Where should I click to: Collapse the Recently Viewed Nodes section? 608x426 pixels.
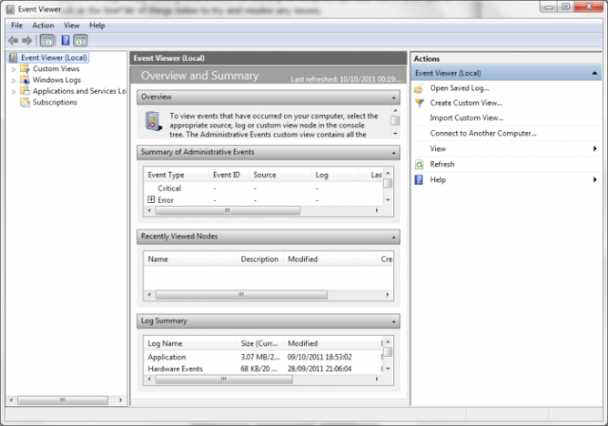point(393,237)
